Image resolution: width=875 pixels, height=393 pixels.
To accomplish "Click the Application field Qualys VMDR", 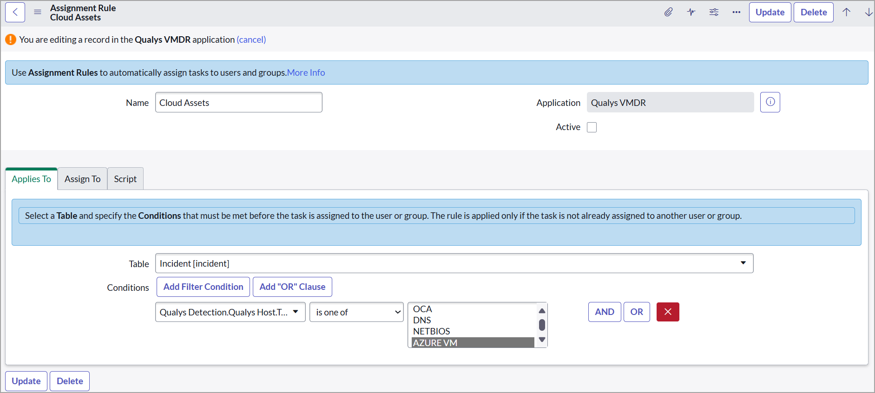I will [670, 102].
